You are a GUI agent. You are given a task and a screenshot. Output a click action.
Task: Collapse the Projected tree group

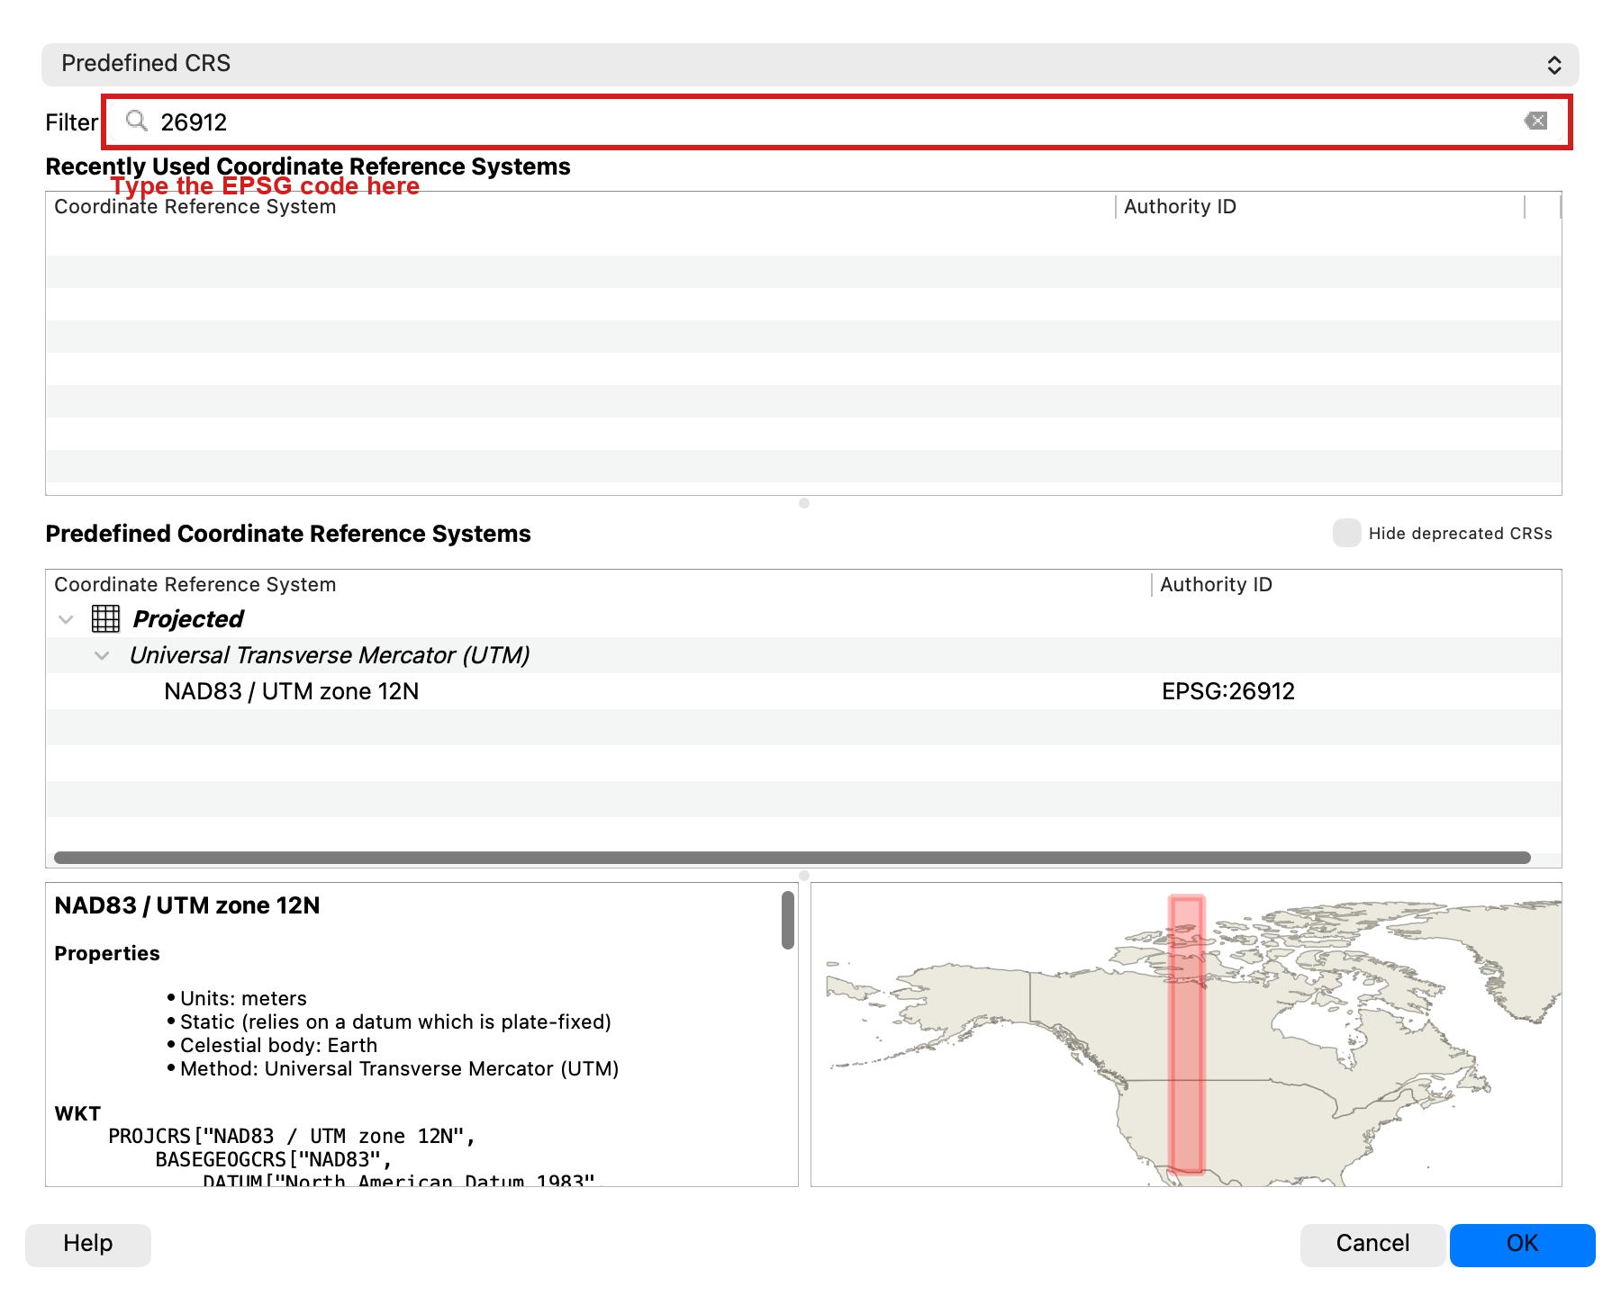tap(66, 619)
